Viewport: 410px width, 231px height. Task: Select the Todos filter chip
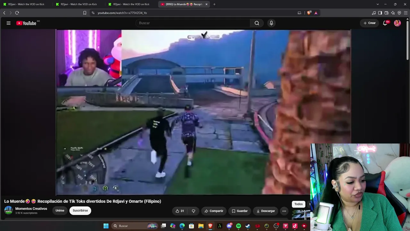(299, 204)
